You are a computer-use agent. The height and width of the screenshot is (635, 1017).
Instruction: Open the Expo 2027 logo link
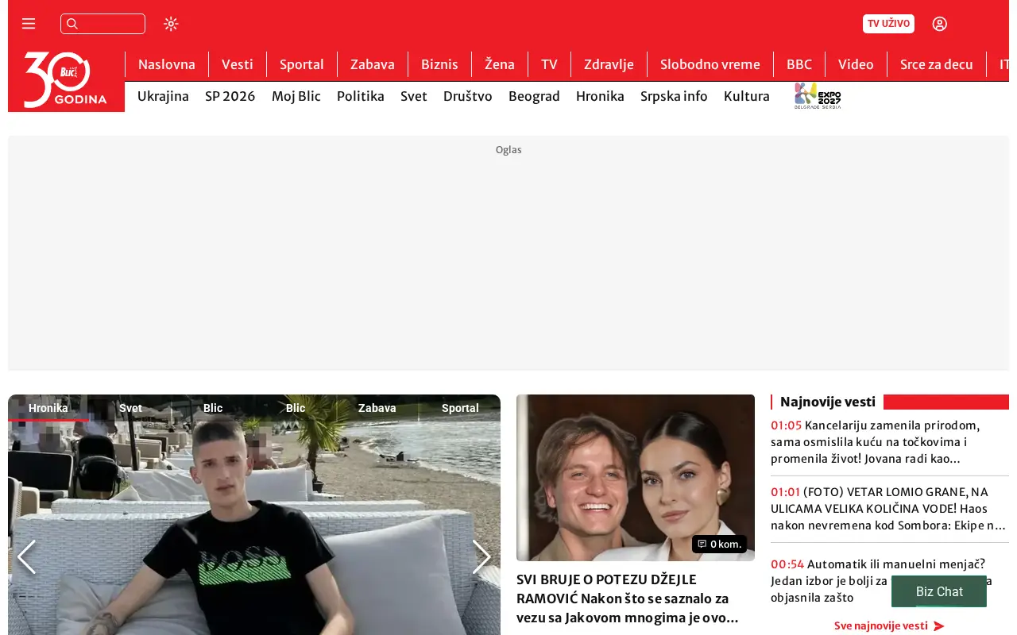tap(818, 96)
